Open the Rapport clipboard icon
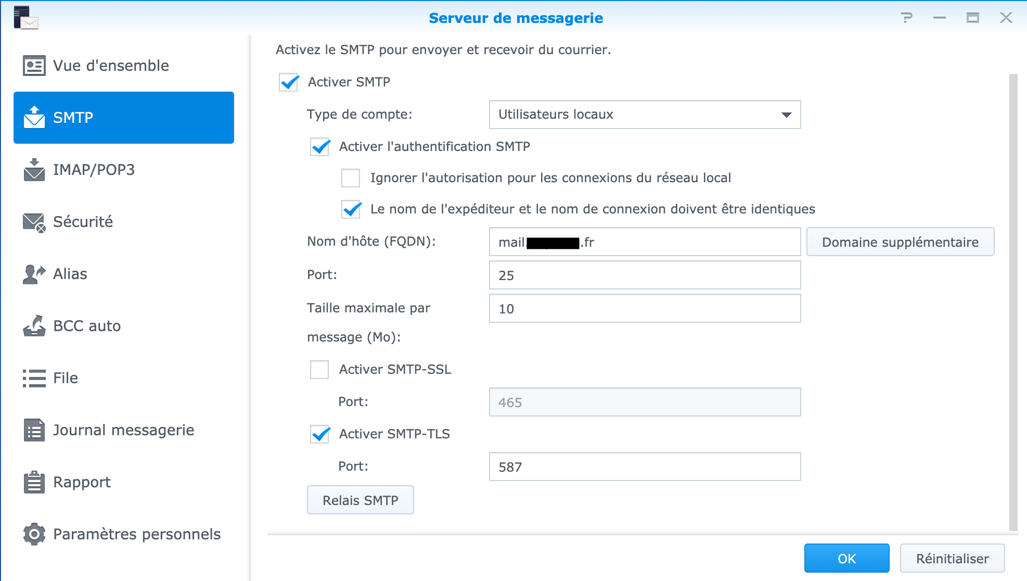 [x=34, y=482]
